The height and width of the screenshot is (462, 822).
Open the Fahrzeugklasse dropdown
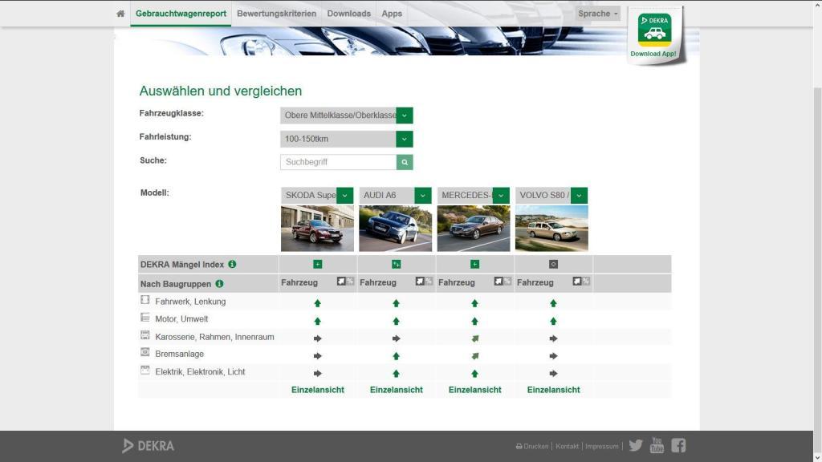(x=347, y=115)
